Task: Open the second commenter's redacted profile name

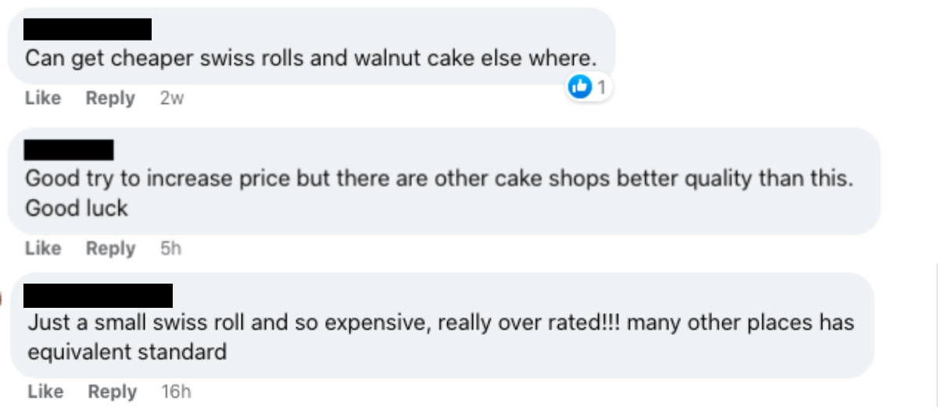Action: (x=69, y=150)
